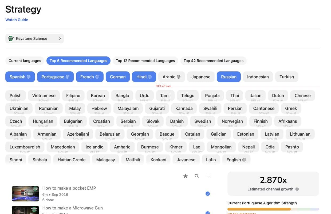
Task: Select the Swedish language chip
Action: coord(203,121)
